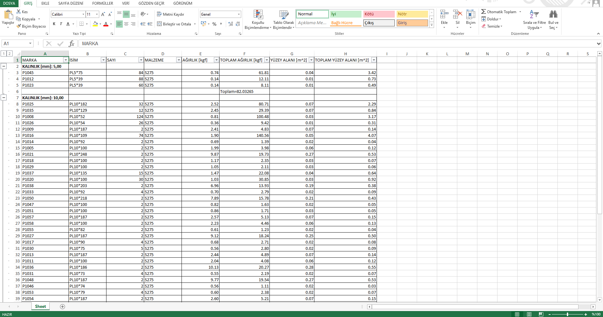This screenshot has width=603, height=317.
Task: Switch to the GÖZDEN GEÇİR tab
Action: (x=151, y=3)
